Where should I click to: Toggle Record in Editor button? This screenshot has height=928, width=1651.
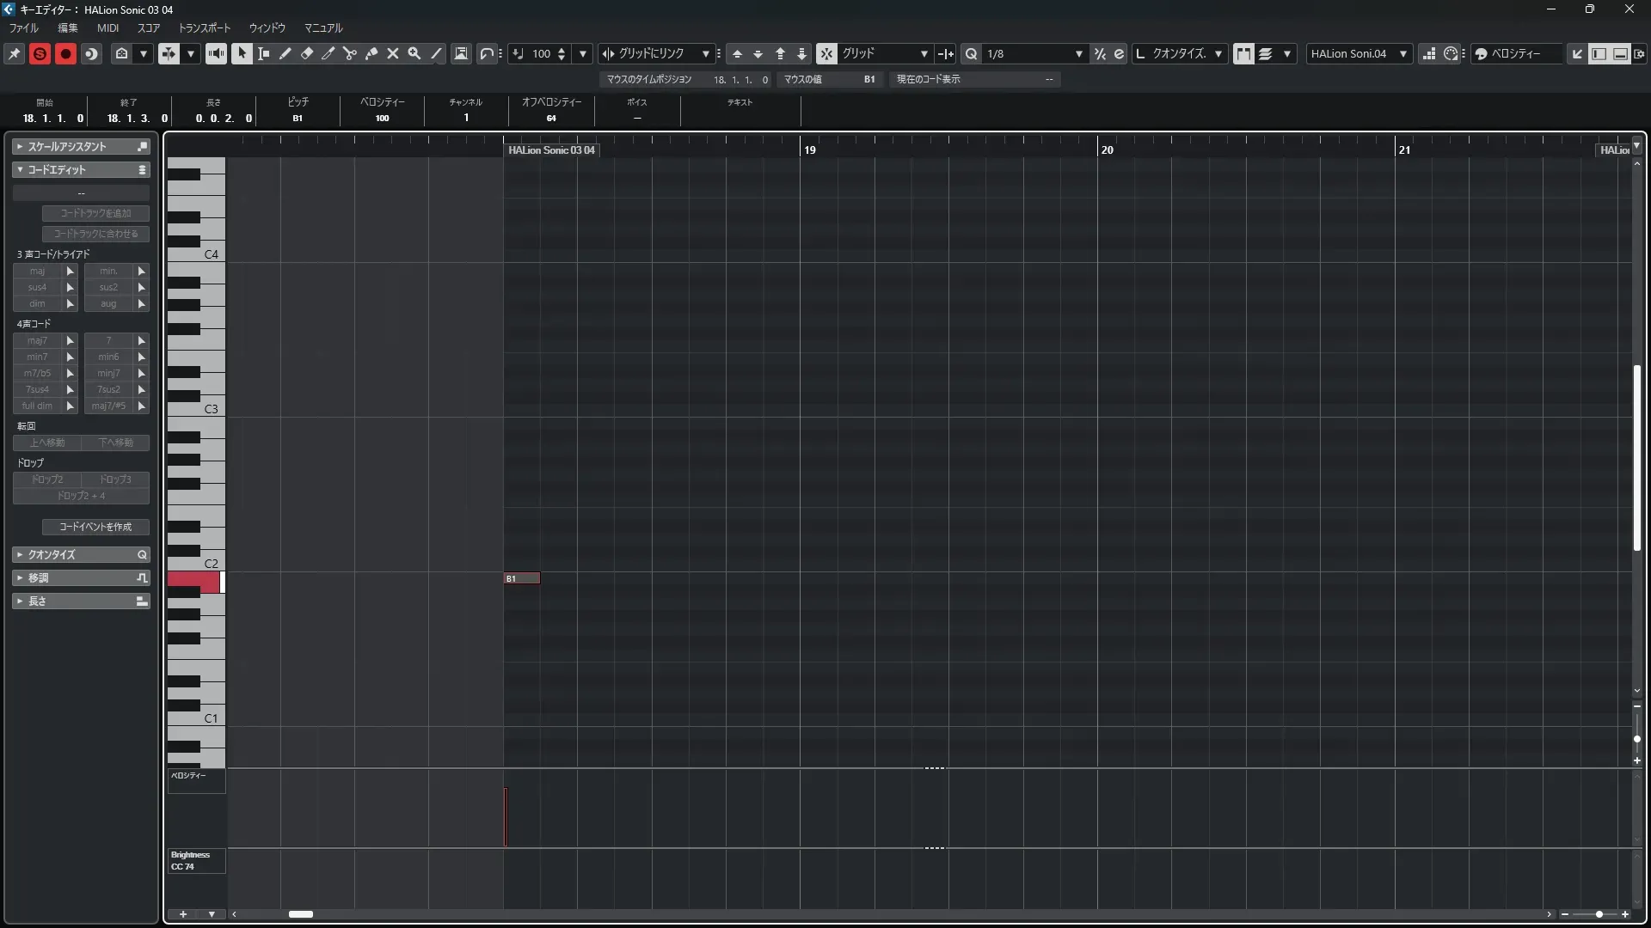coord(65,53)
